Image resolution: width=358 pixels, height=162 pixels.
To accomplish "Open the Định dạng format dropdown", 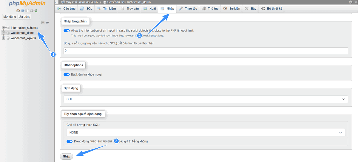I will pos(206,99).
